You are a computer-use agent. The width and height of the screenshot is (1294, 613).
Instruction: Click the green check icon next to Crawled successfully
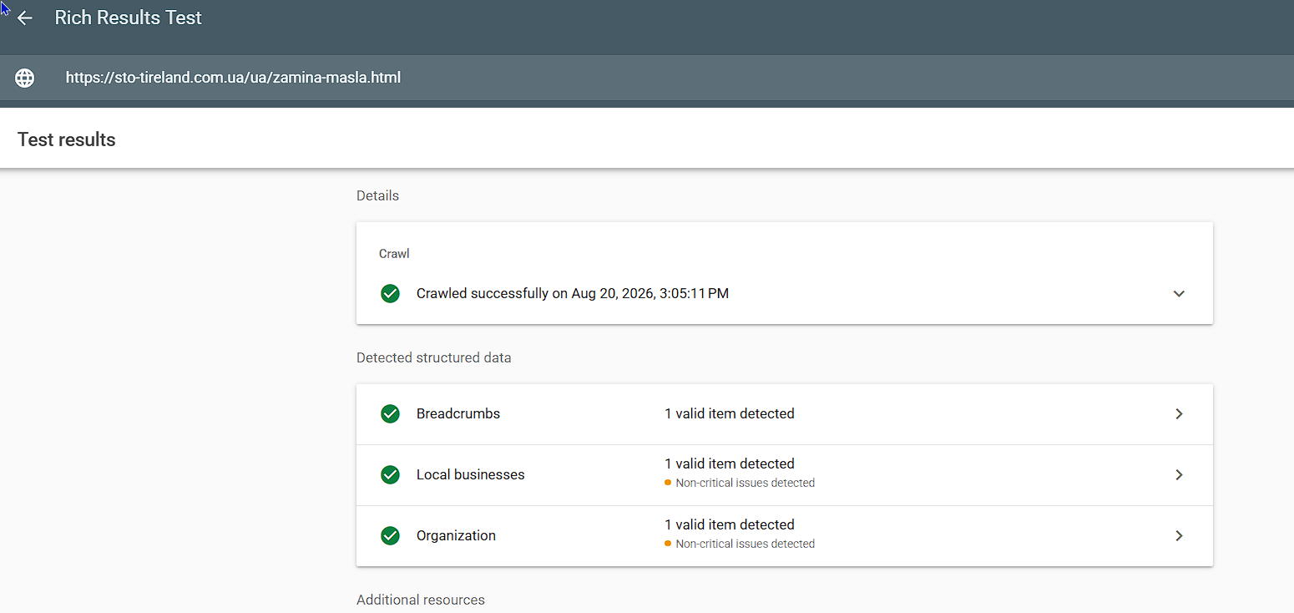click(390, 294)
